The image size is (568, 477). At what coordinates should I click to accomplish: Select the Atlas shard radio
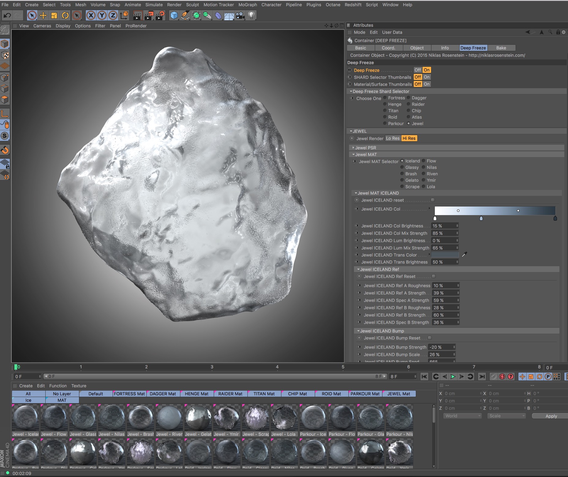[408, 117]
